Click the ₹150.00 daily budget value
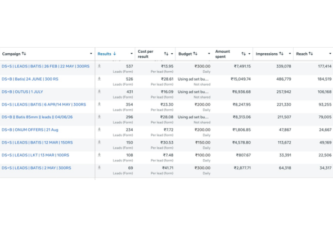This screenshot has width=333, height=227. 203,142
